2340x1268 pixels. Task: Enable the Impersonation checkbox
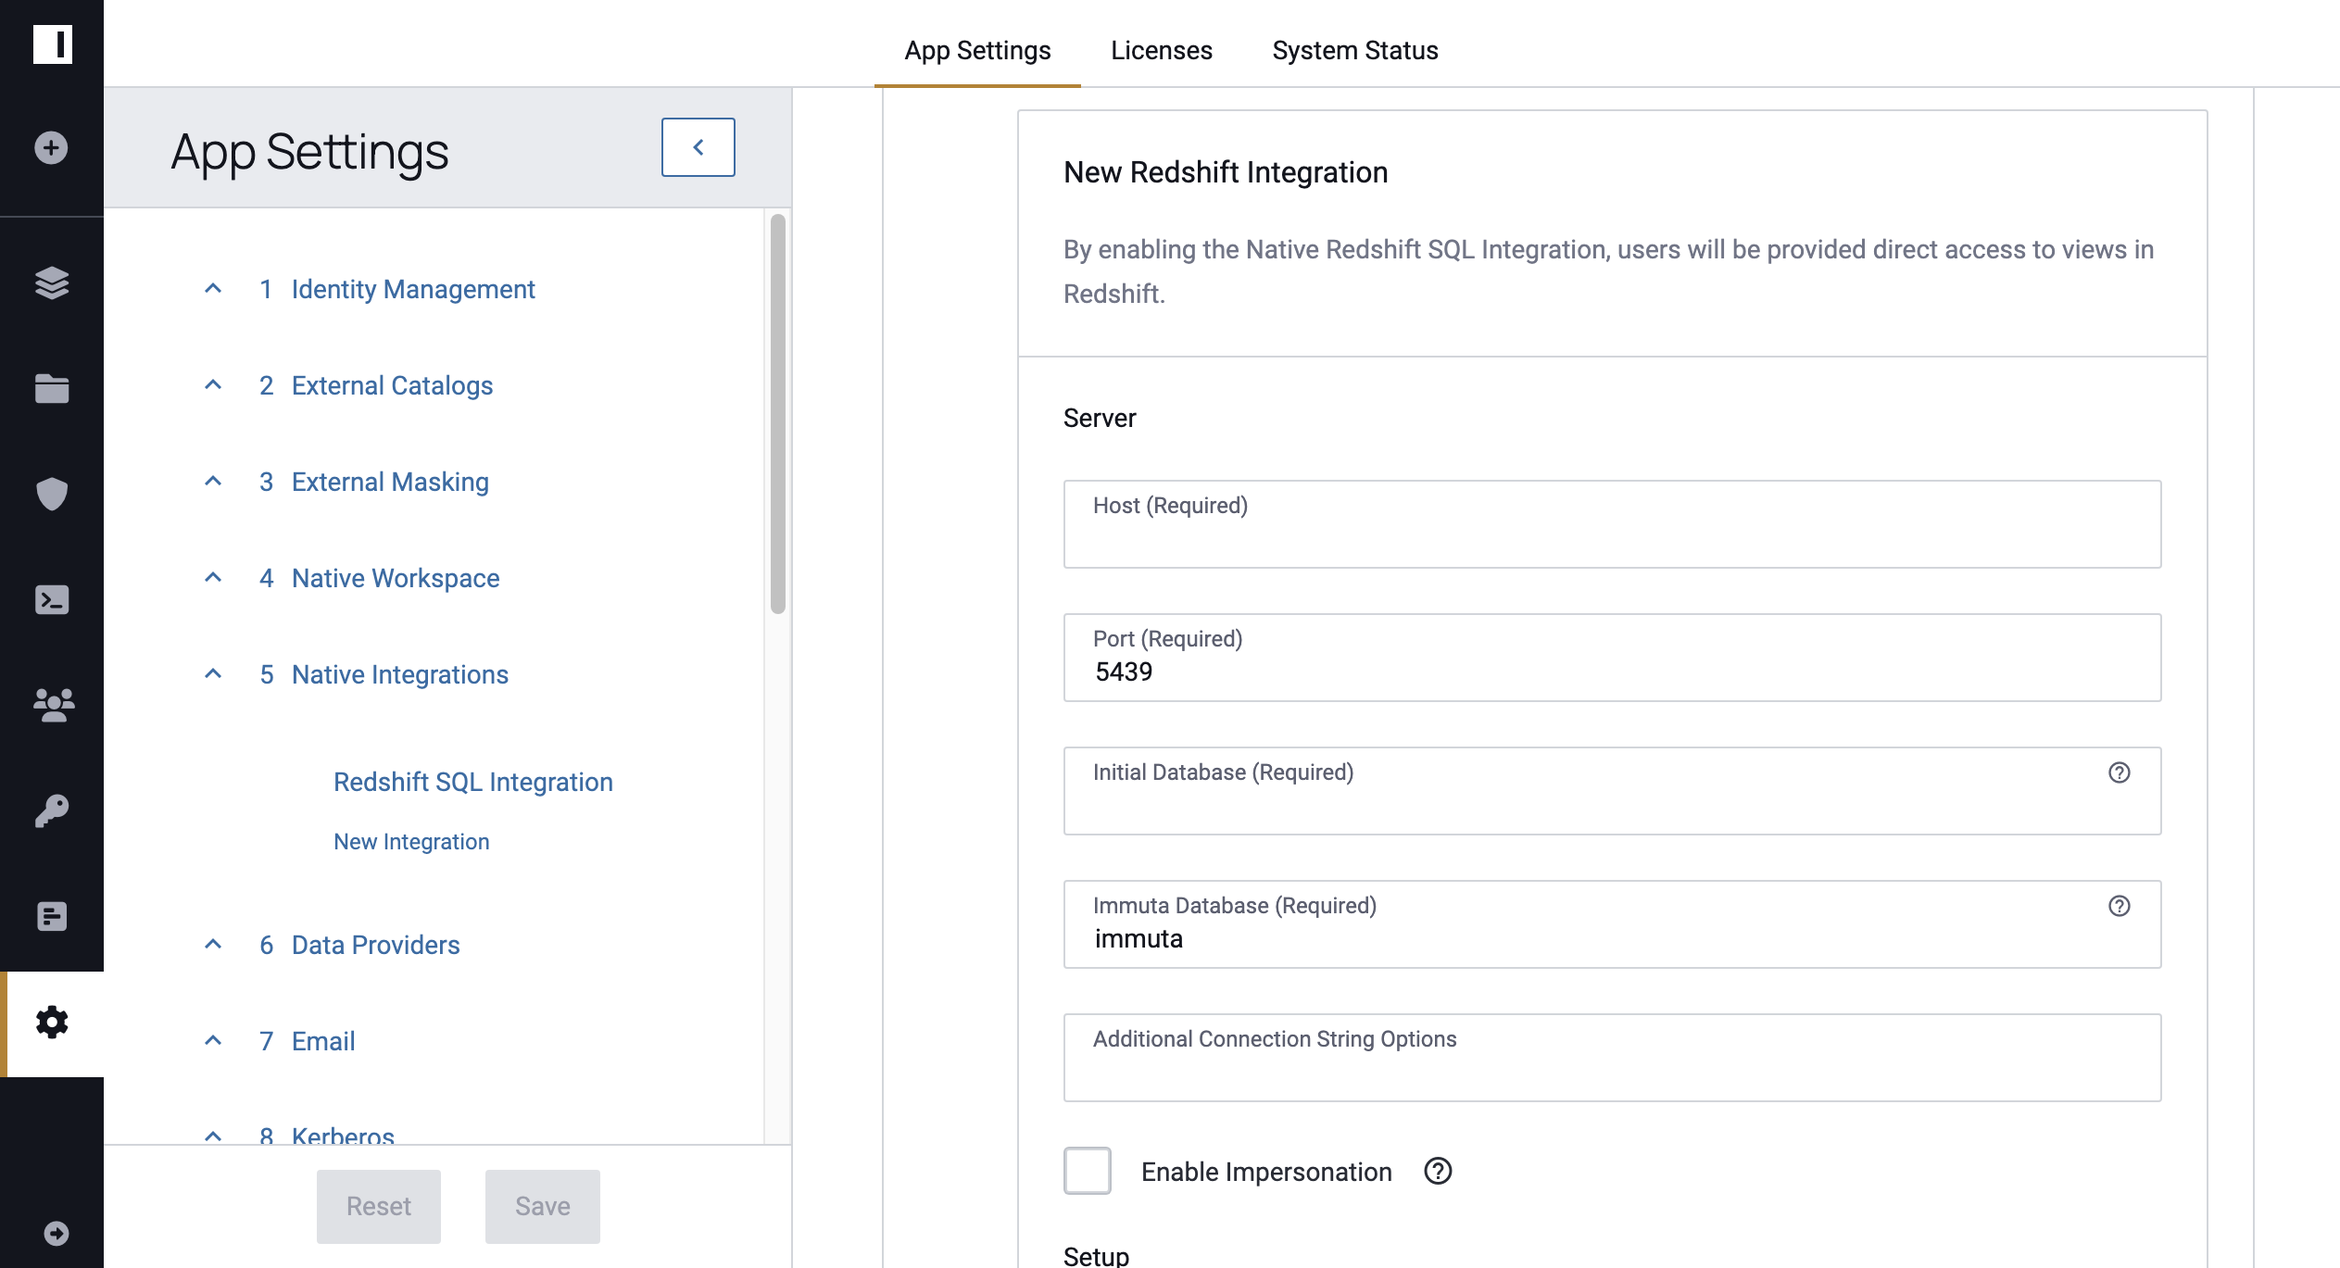tap(1087, 1171)
